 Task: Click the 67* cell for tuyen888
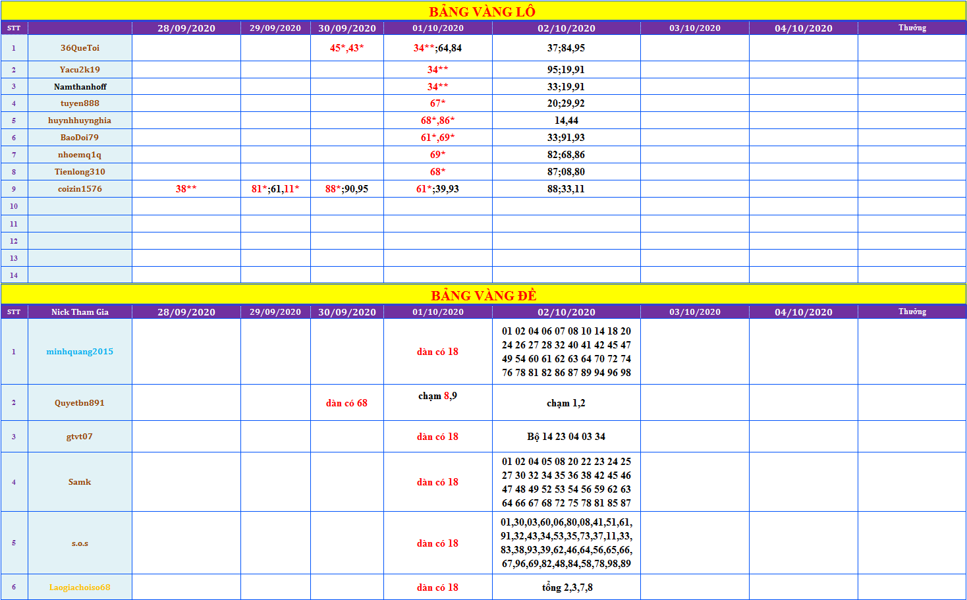point(438,103)
